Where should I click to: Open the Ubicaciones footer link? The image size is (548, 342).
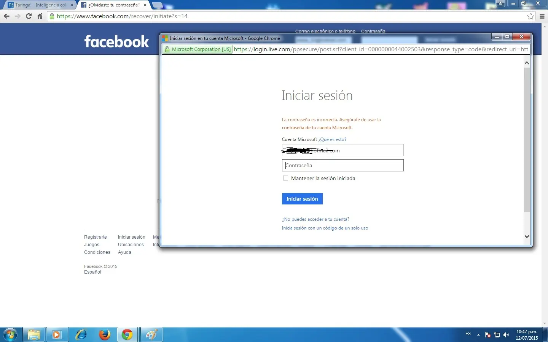tap(131, 245)
